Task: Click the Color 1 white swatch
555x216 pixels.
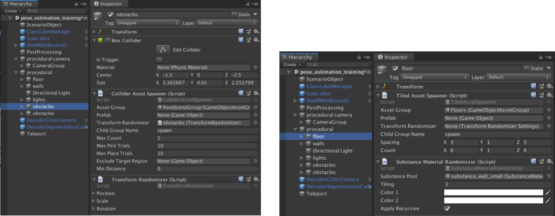Action: [x=493, y=193]
